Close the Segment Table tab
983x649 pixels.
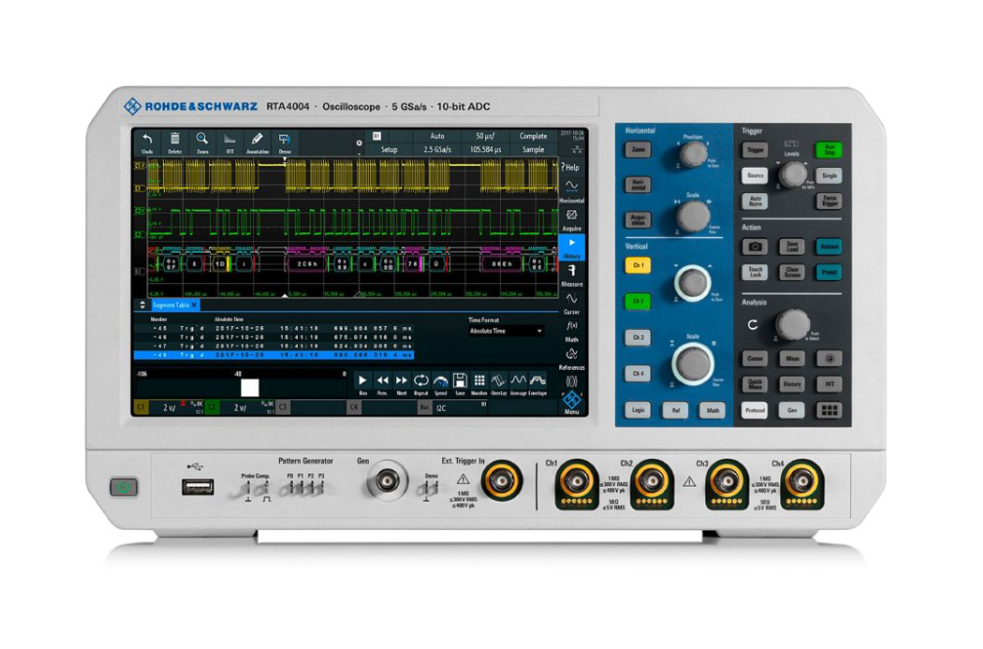coord(193,305)
